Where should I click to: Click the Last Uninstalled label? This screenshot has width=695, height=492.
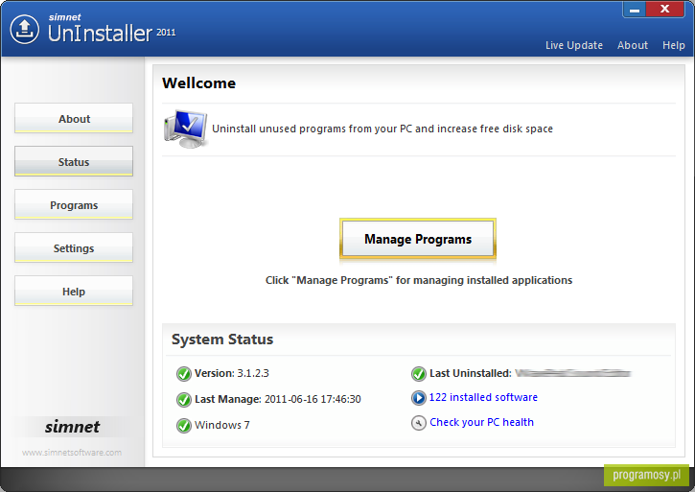[471, 373]
